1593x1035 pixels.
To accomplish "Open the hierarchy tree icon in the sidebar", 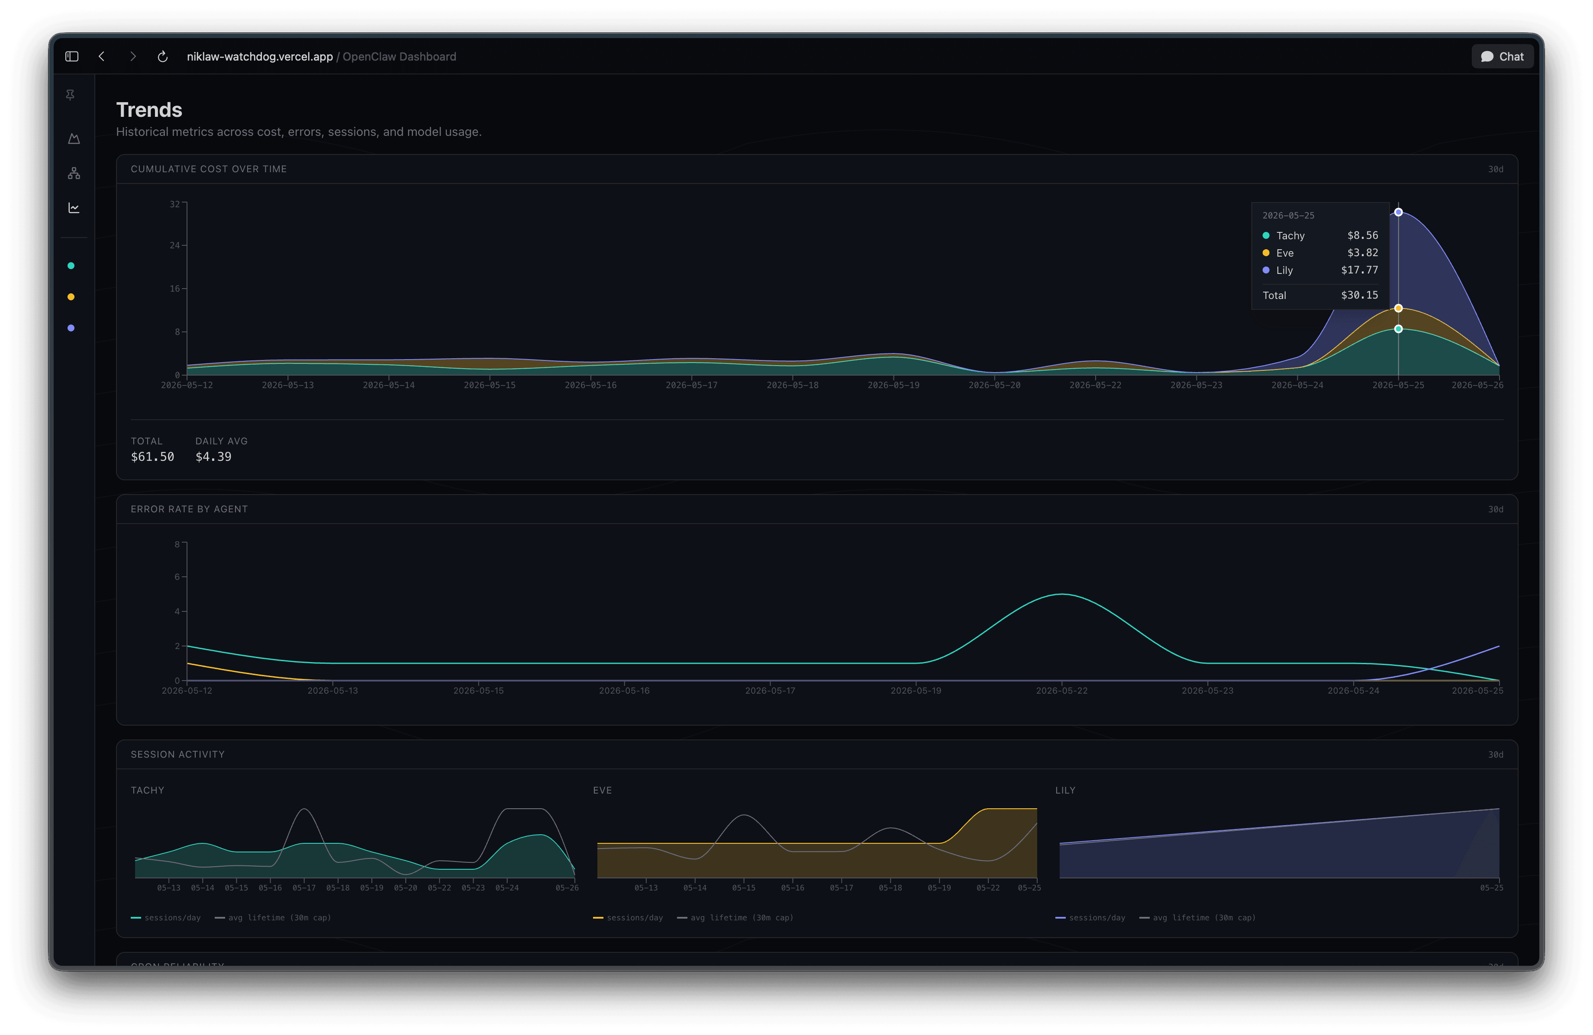I will coord(74,173).
